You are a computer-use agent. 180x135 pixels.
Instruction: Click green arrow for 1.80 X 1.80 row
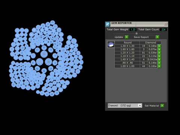tap(159, 49)
